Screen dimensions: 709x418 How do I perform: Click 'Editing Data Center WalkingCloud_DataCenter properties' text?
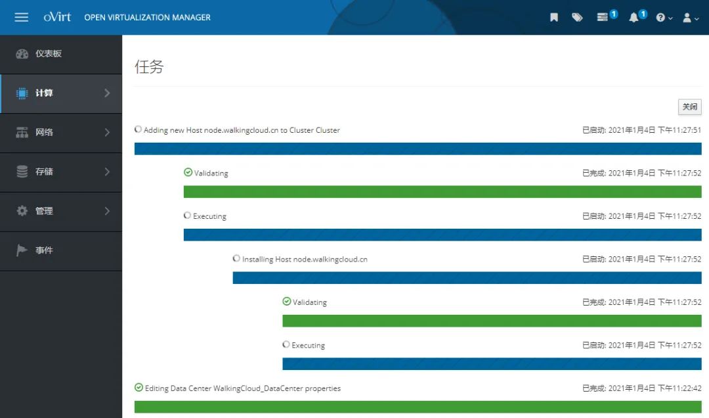[243, 388]
